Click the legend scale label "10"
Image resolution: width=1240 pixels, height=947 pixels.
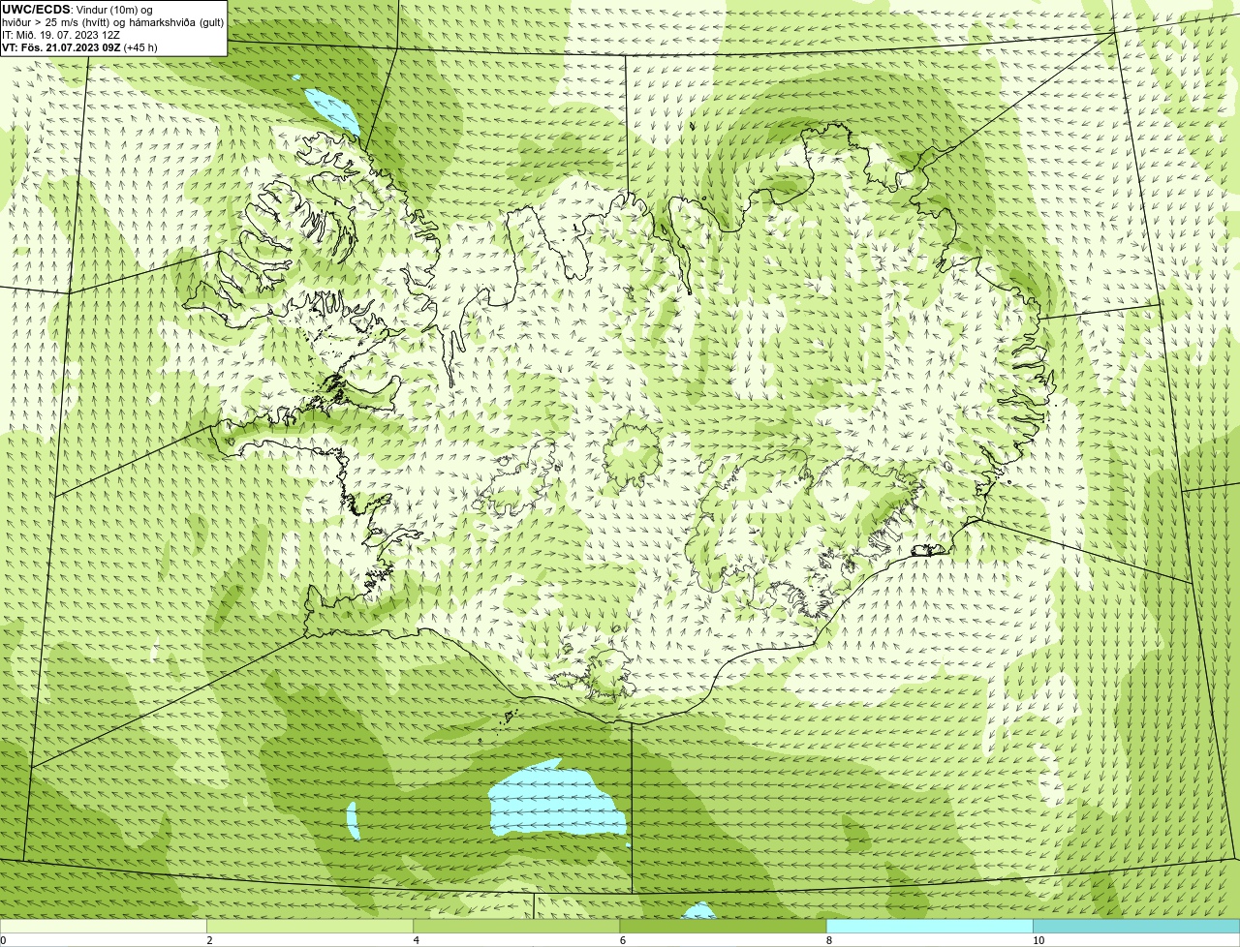1038,940
